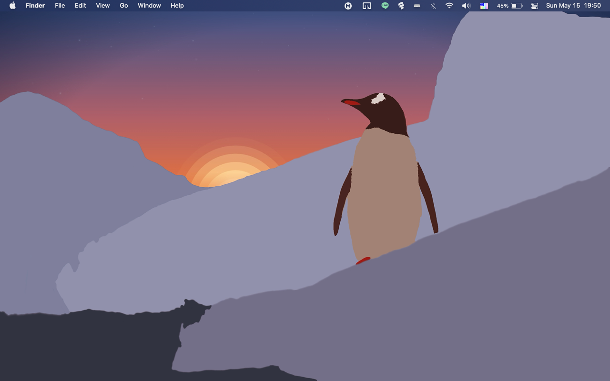Show battery status at 45%
The height and width of the screenshot is (381, 610).
[509, 6]
